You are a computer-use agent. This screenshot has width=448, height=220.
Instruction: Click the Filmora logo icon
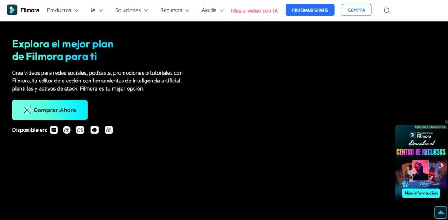pos(12,10)
